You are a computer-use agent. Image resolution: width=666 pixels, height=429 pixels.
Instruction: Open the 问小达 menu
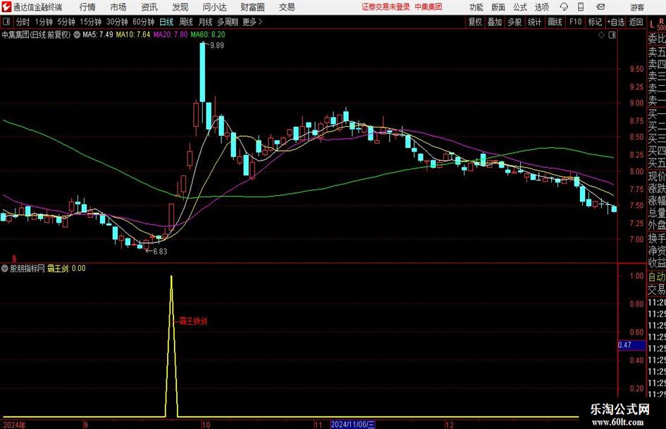[214, 7]
